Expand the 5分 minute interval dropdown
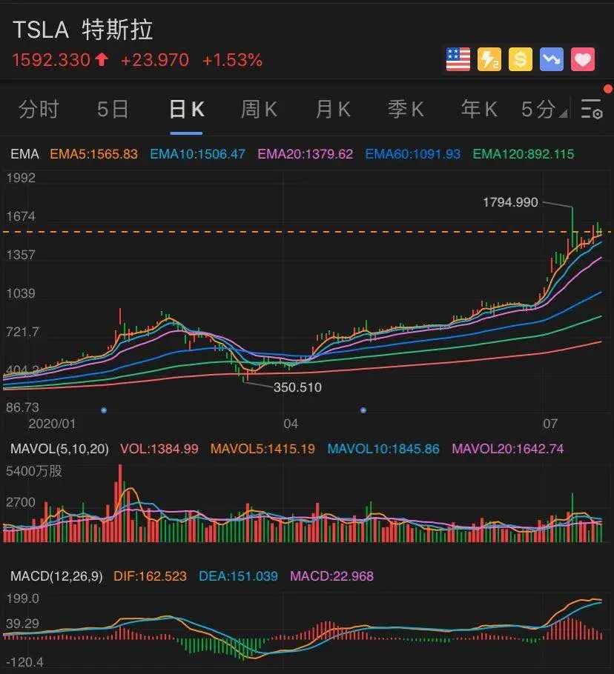The width and height of the screenshot is (614, 674). point(544,110)
